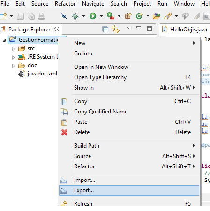Open the Show In submenu
Viewport: 210px width, 211px height.
point(129,88)
